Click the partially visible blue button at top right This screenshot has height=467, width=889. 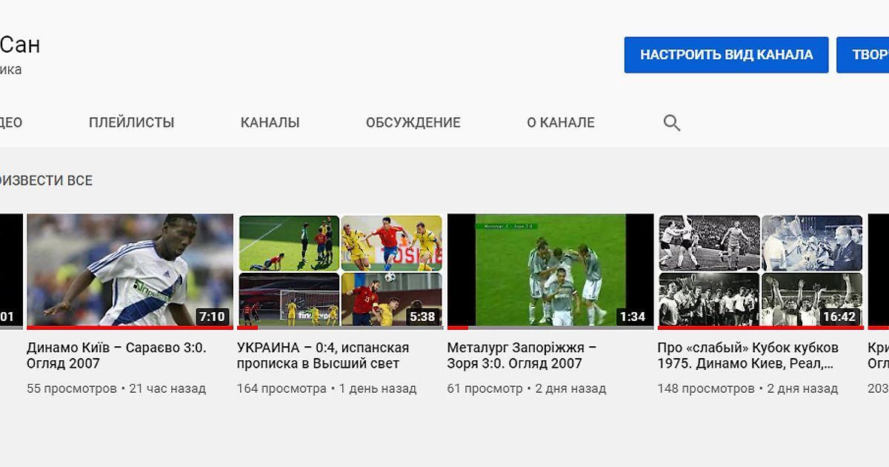[864, 55]
